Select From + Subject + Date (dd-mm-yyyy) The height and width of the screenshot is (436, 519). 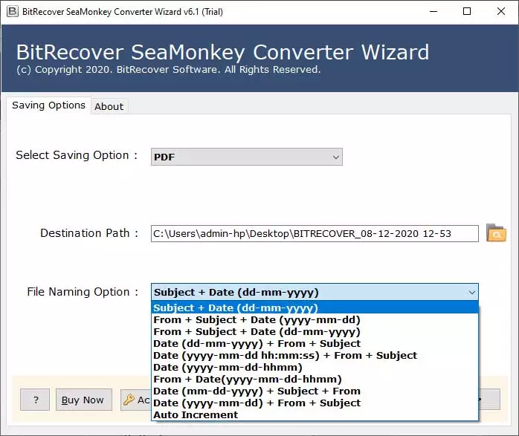coord(315,331)
